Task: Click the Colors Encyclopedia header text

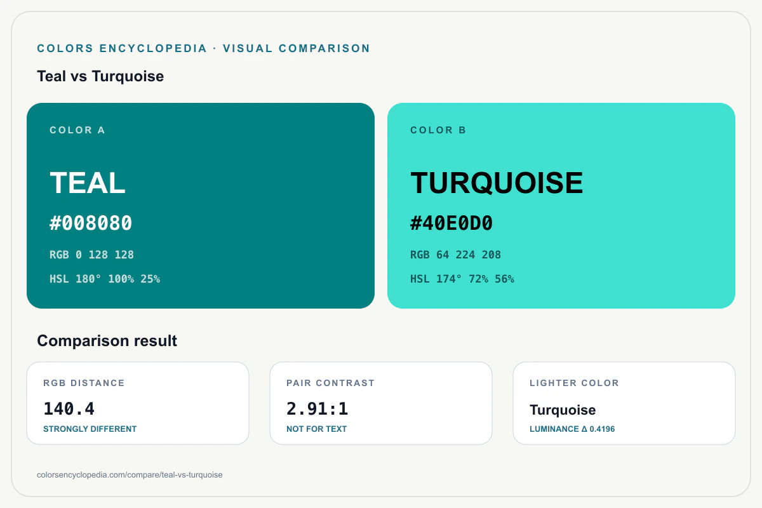Action: [x=204, y=48]
